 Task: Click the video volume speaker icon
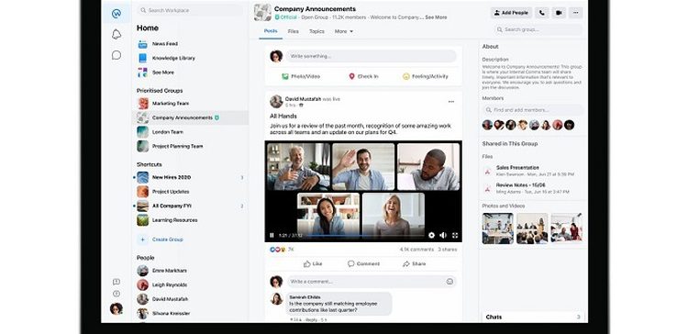443,235
